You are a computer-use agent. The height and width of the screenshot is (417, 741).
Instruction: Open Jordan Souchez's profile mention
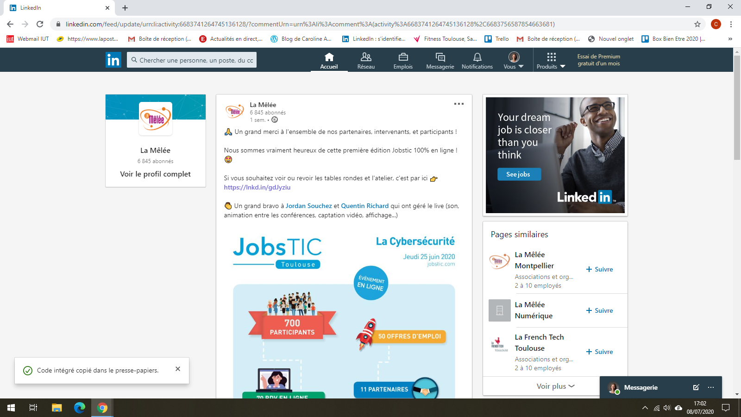point(308,206)
